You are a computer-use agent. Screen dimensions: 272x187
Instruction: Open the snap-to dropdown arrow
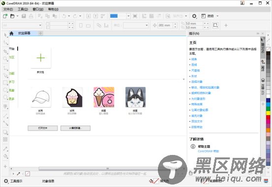pos(186,16)
